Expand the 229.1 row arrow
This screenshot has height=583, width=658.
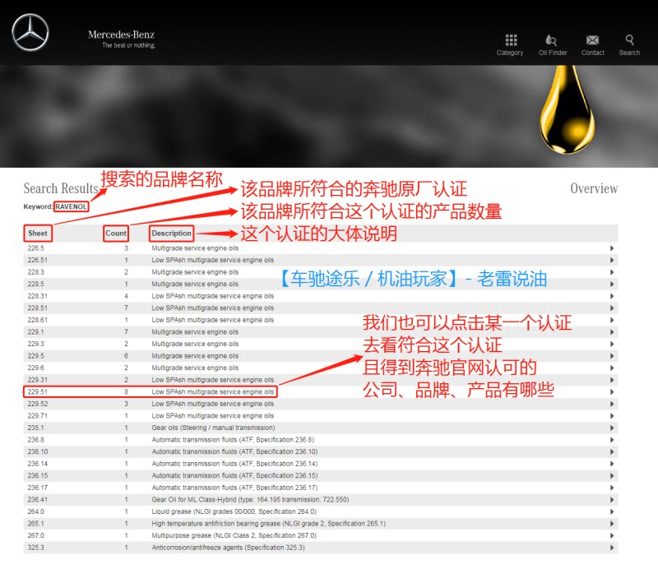point(612,331)
